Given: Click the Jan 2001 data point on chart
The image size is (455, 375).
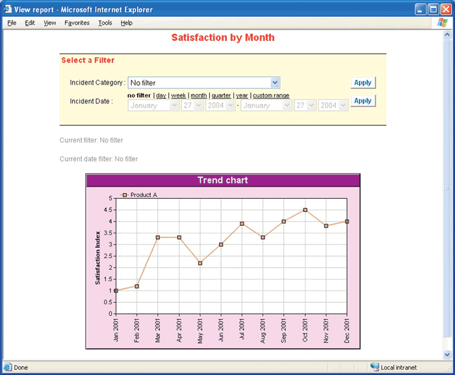Looking at the screenshot, I should (x=116, y=291).
